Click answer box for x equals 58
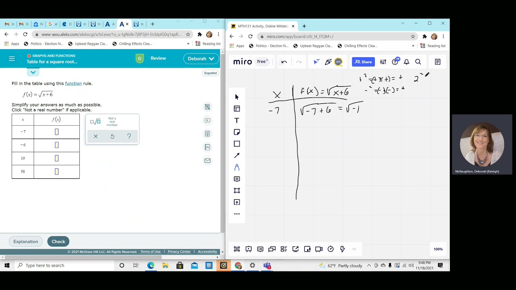Screen dimensions: 516x290 tap(56, 172)
